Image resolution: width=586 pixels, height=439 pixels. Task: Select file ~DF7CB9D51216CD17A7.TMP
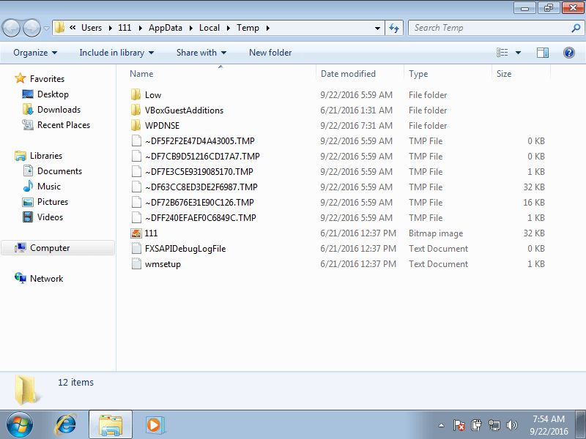[202, 157]
